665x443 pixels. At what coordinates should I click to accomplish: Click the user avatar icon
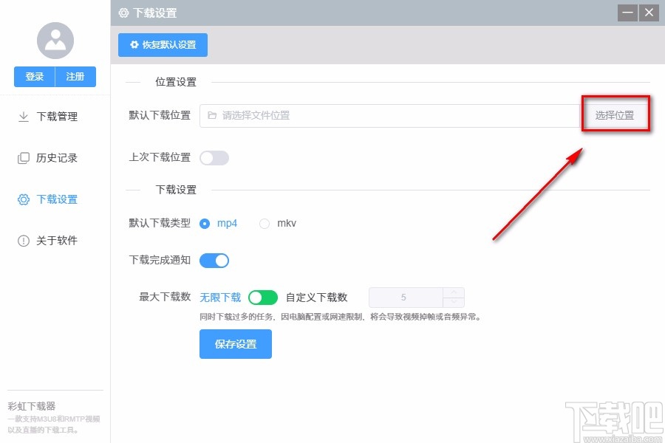(x=55, y=40)
